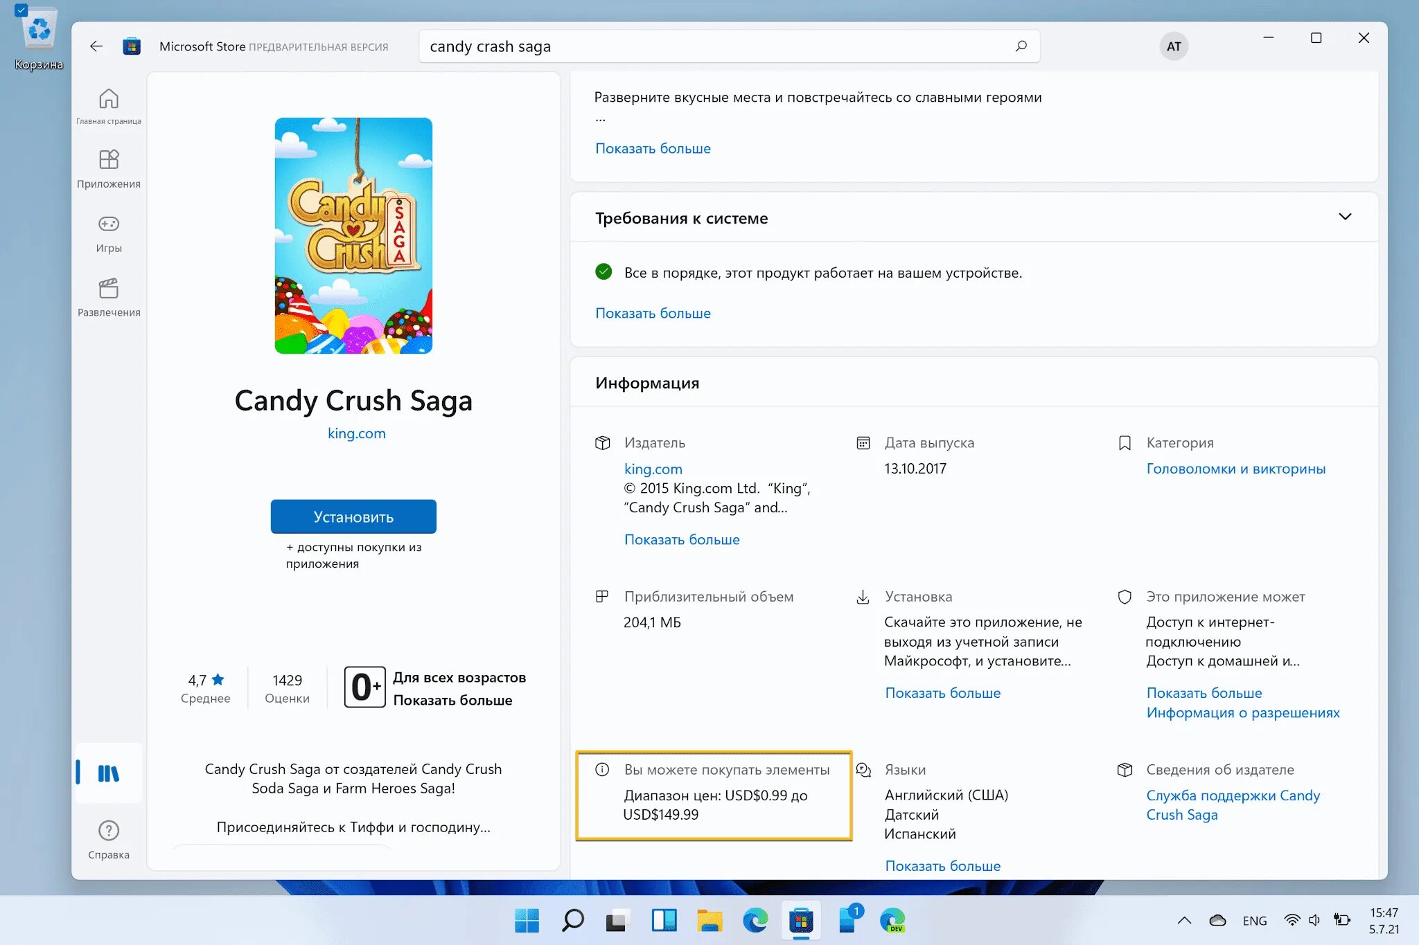The image size is (1419, 945).
Task: Open Widgets icon on taskbar
Action: pos(664,921)
